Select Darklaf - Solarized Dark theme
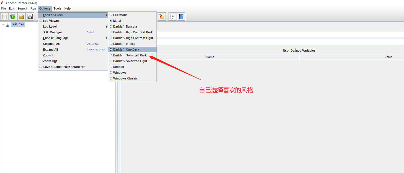This screenshot has width=404, height=173. coord(132,55)
